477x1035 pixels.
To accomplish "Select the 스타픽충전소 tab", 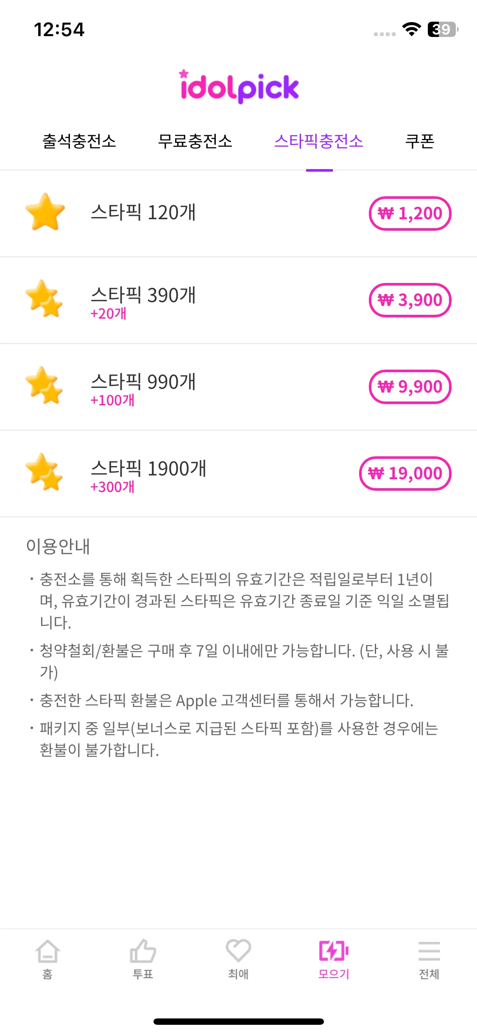I will click(319, 141).
